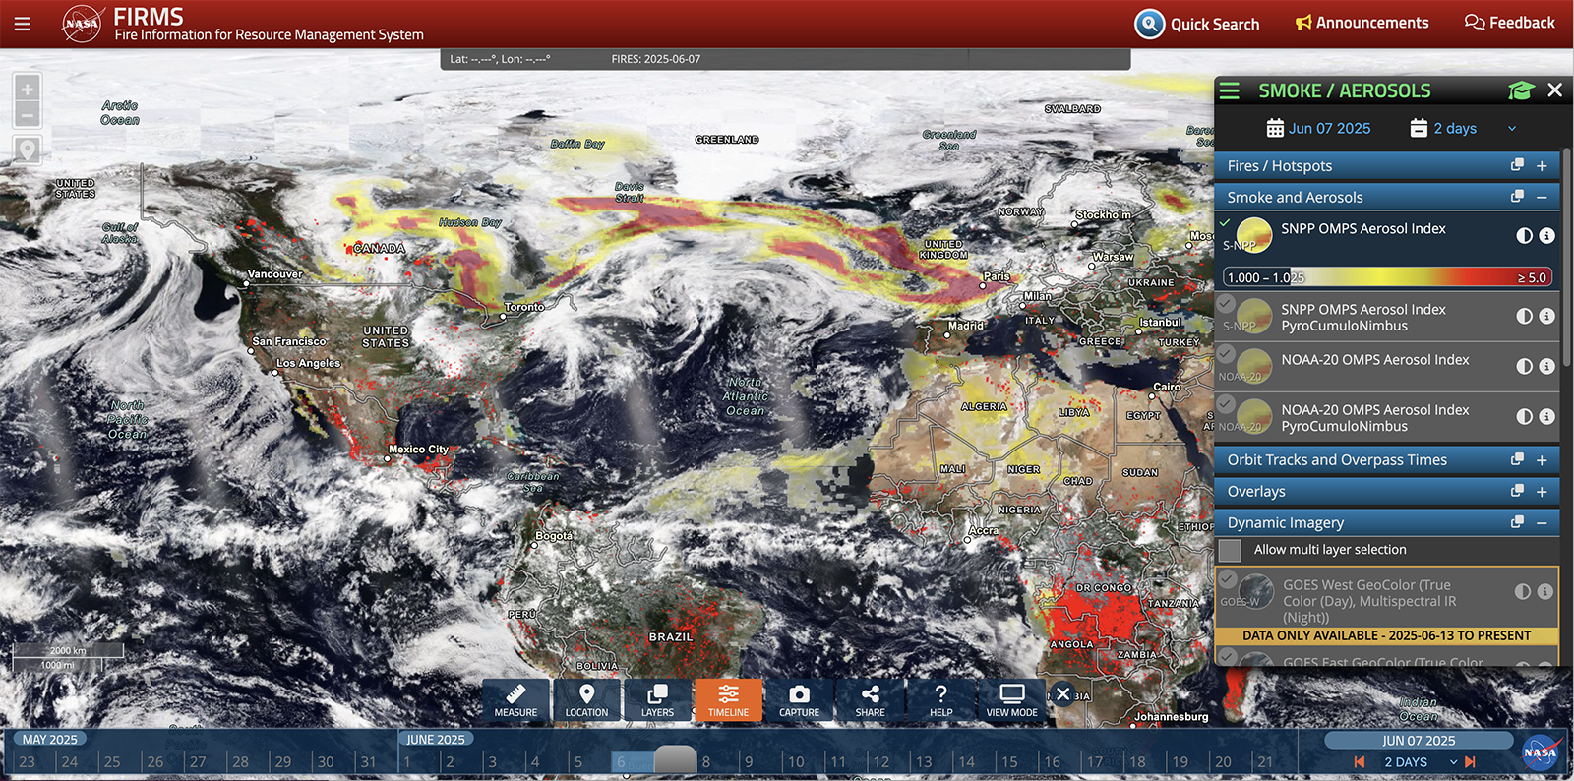This screenshot has height=781, width=1574.
Task: Click the Share icon in toolbar
Action: (870, 699)
